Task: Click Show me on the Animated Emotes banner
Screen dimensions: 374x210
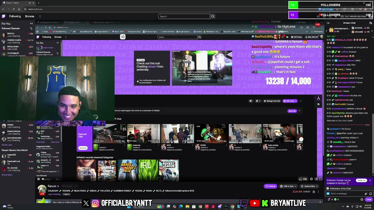Action: pos(361,181)
